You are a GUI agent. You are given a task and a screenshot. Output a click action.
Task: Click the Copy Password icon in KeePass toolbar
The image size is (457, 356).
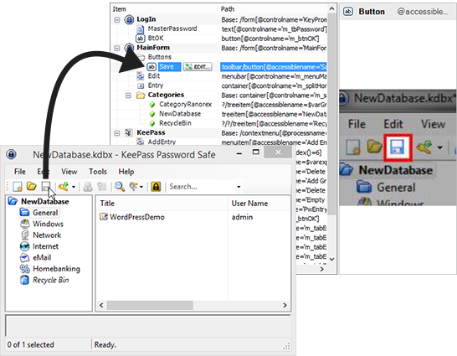click(102, 187)
